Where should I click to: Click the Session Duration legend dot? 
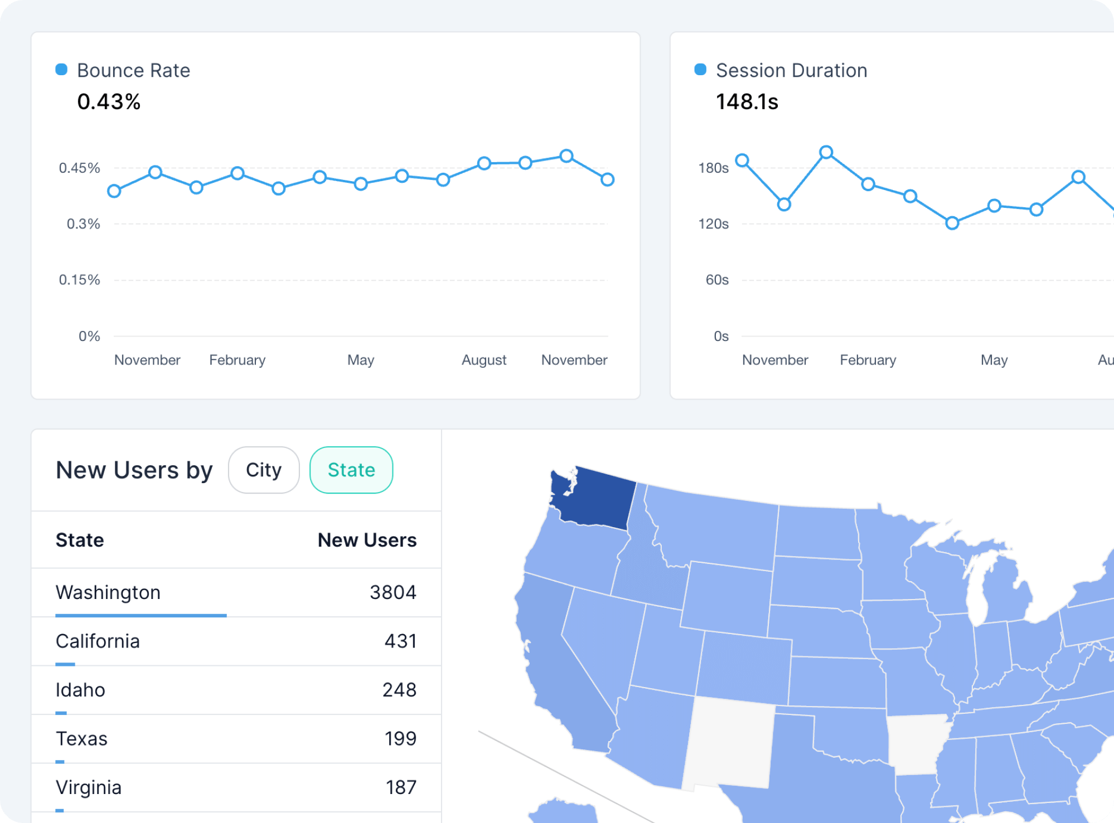[700, 70]
